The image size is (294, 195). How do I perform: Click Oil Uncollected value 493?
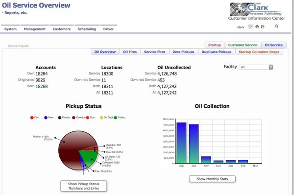point(161,80)
